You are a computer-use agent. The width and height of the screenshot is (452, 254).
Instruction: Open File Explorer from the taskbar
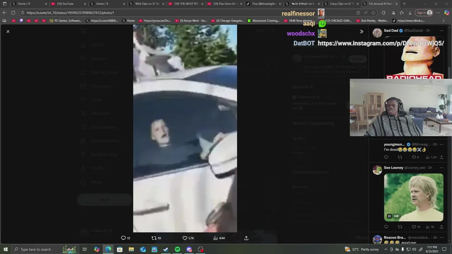(x=131, y=249)
